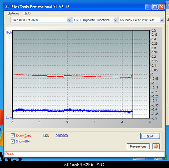The width and height of the screenshot is (169, 168).
Task: Click the LSN value 2298368
Action: (x=62, y=136)
